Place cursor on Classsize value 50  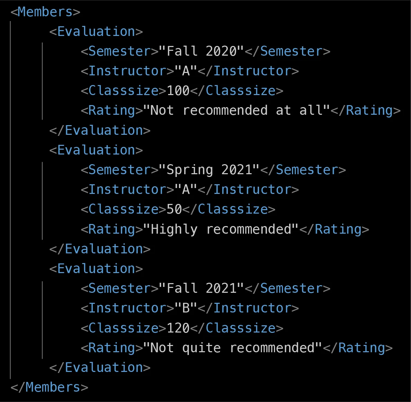(x=174, y=209)
